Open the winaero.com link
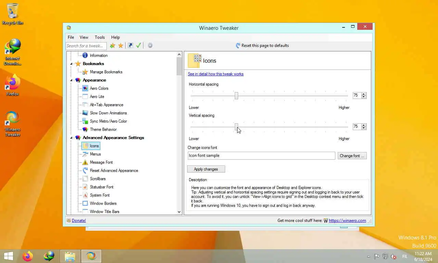This screenshot has width=438, height=263. (347, 221)
